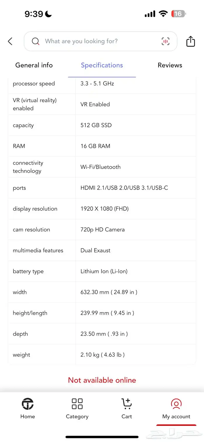Viewport: 204px width, 442px height.
Task: Tap the search magnifier icon
Action: tap(36, 41)
